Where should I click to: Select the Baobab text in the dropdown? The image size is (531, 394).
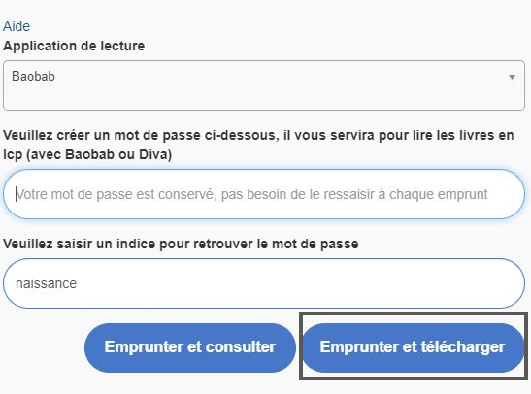click(x=33, y=76)
